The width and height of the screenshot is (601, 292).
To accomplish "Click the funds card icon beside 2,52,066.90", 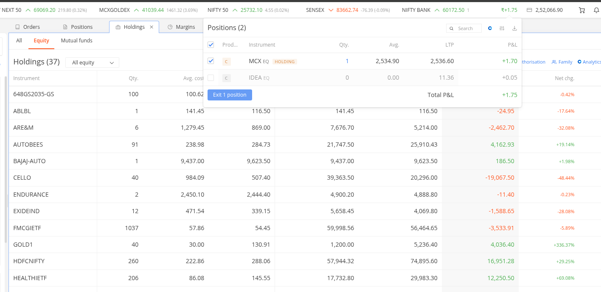I will 529,10.
